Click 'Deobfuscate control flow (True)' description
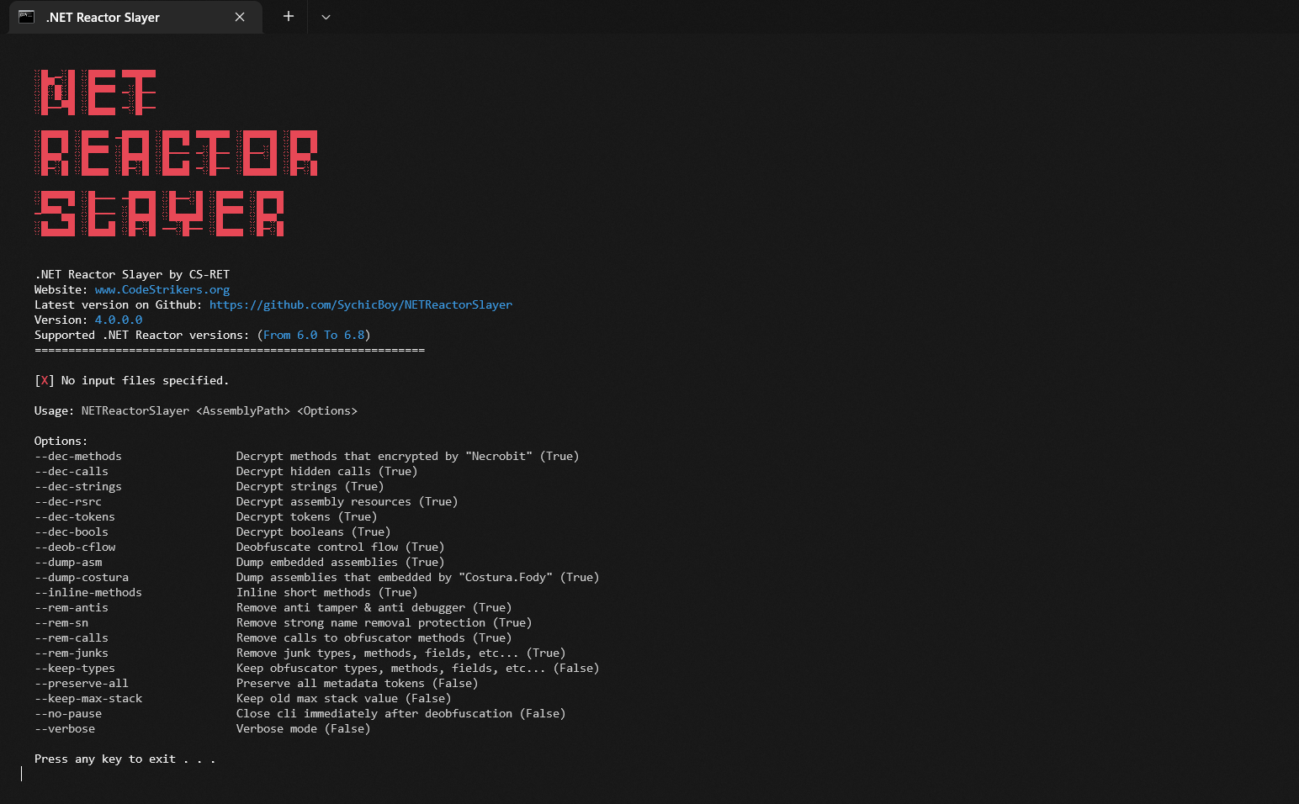This screenshot has height=804, width=1299. pos(340,547)
